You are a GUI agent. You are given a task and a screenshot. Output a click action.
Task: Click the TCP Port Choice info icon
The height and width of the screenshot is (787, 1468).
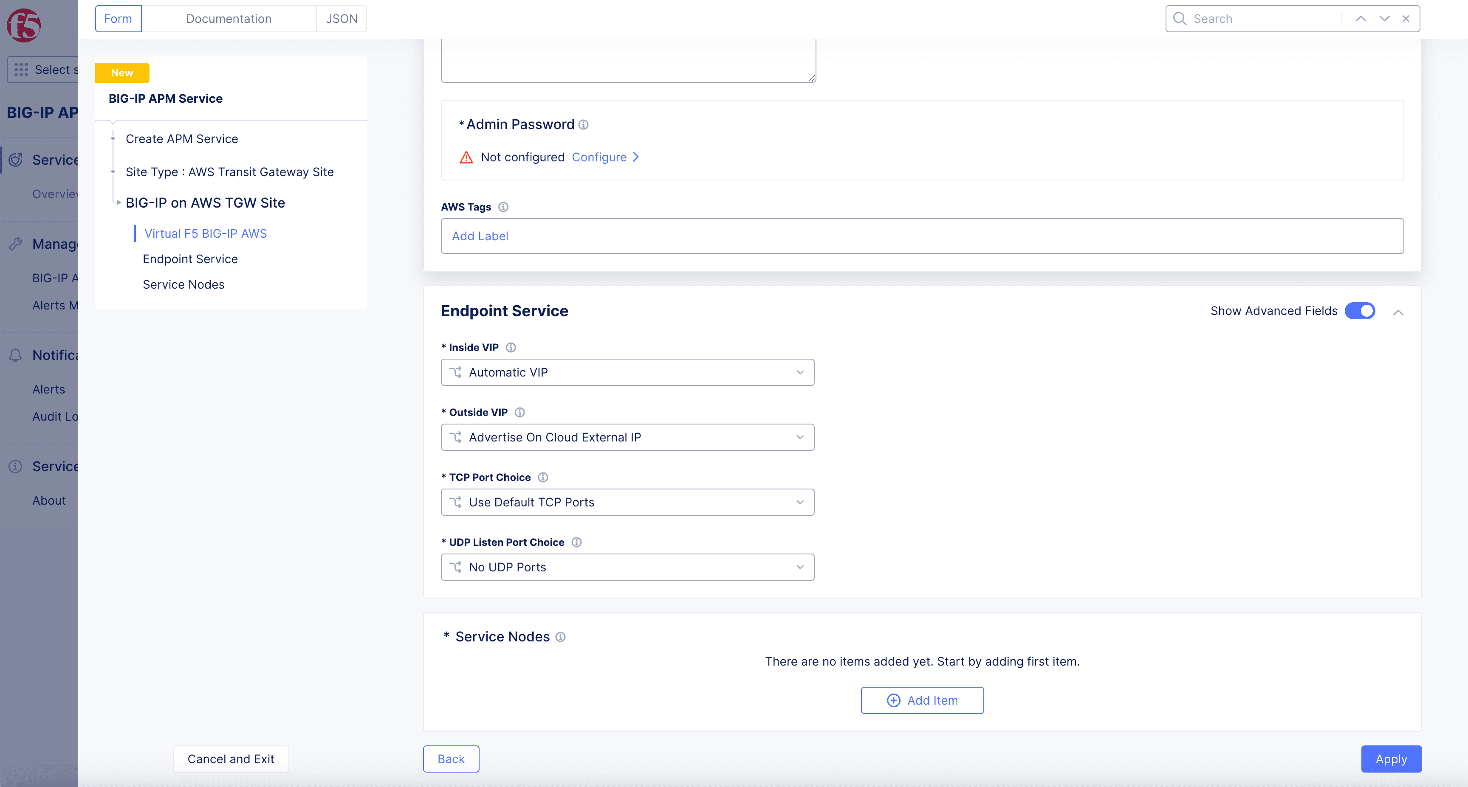[x=543, y=477]
